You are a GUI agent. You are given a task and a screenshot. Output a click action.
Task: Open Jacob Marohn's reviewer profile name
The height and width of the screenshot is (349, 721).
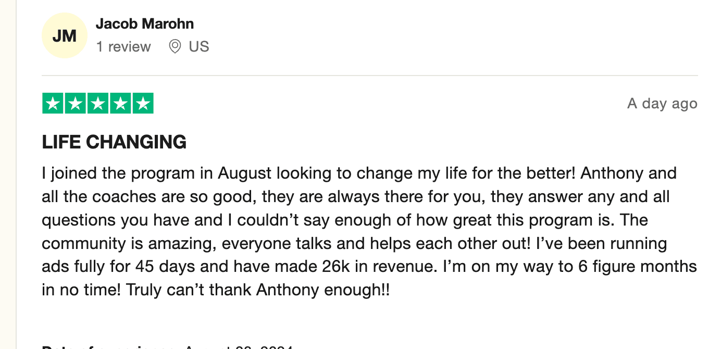coord(145,24)
